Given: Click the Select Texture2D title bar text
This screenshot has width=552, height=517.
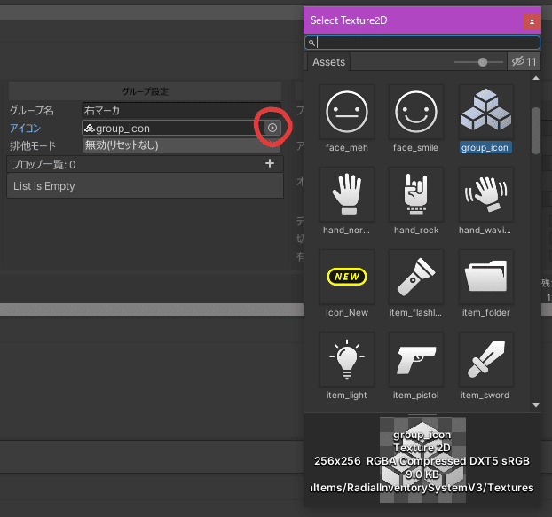Looking at the screenshot, I should pos(349,20).
